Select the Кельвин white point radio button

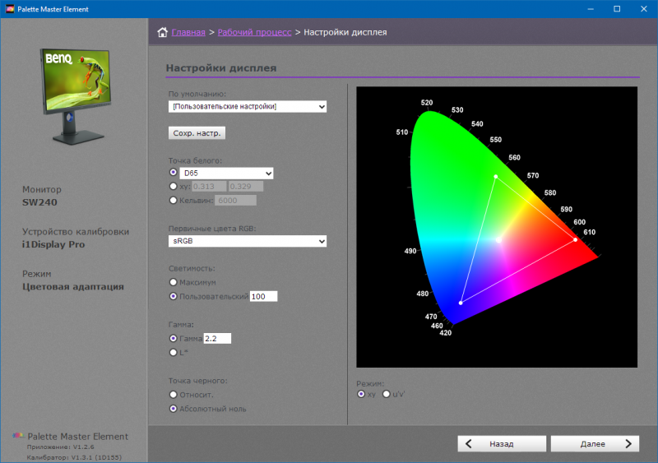pos(173,200)
